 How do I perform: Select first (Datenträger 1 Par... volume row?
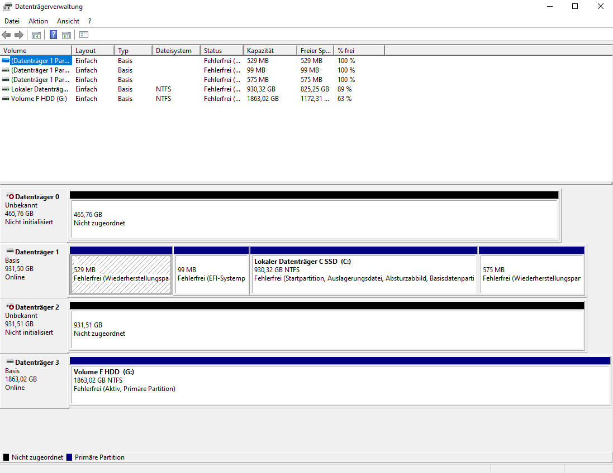click(40, 60)
